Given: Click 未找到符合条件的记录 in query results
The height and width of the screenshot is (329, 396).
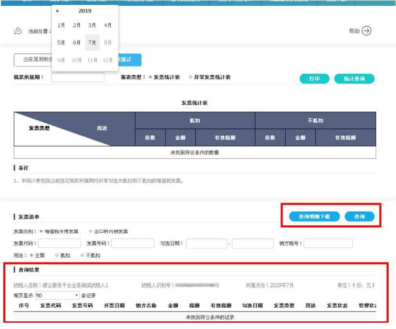Looking at the screenshot, I should click(x=210, y=317).
